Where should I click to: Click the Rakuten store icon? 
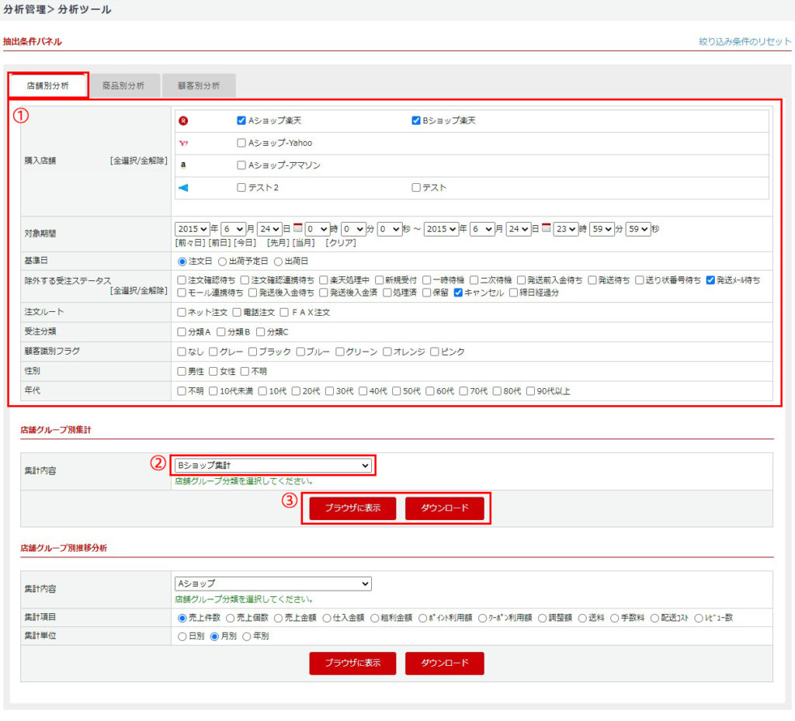183,121
